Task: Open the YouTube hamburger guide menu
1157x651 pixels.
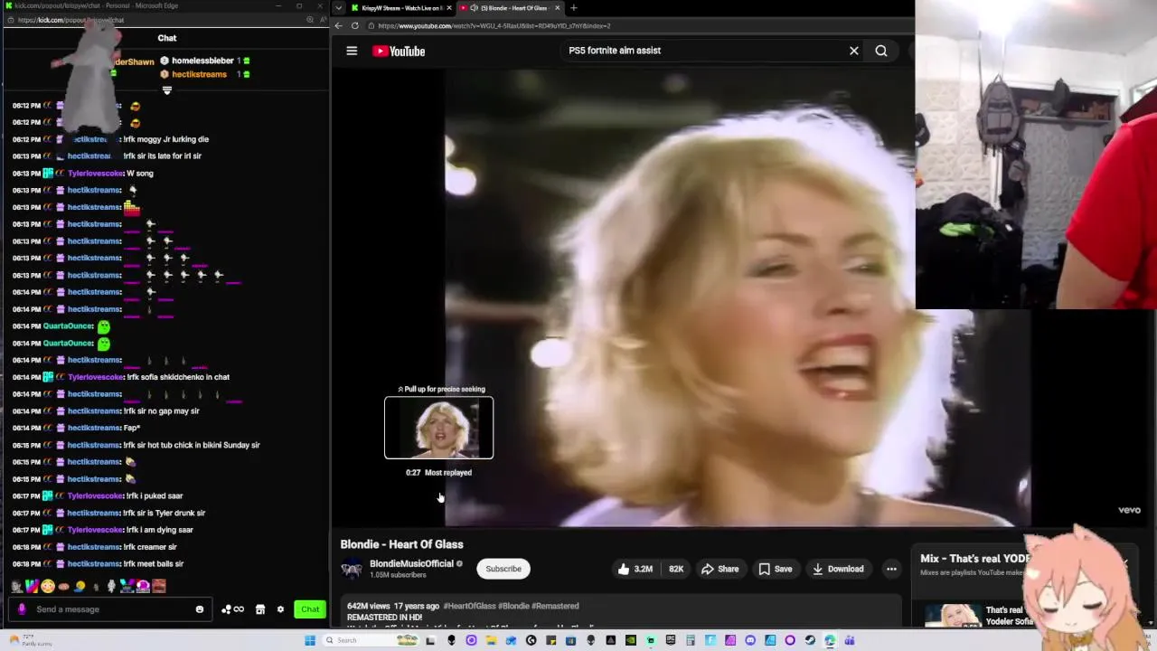Action: point(352,51)
